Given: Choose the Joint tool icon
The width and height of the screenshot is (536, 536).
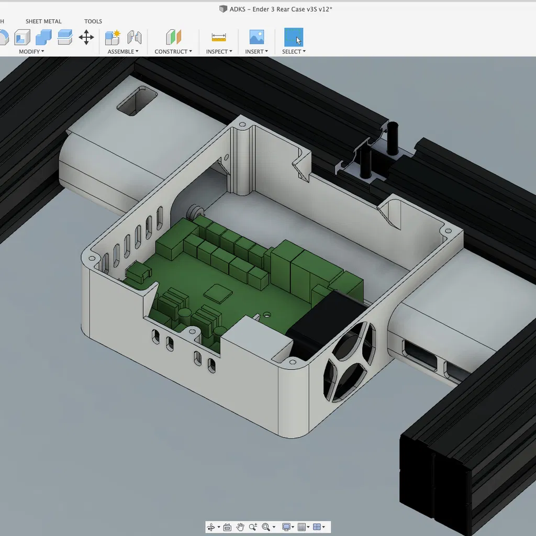Looking at the screenshot, I should (x=135, y=37).
